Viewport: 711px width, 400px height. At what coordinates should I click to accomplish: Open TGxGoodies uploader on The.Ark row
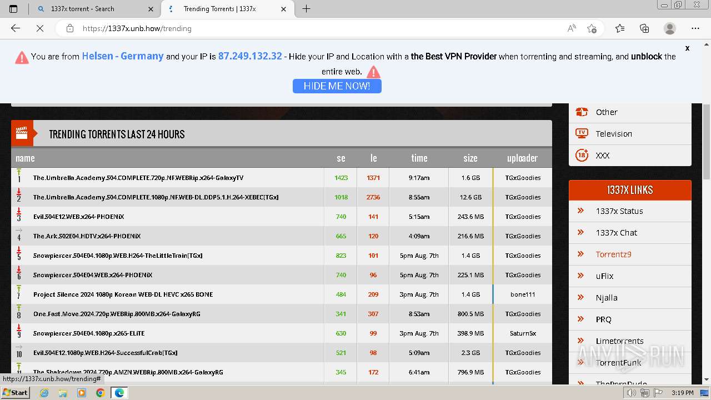pos(523,236)
